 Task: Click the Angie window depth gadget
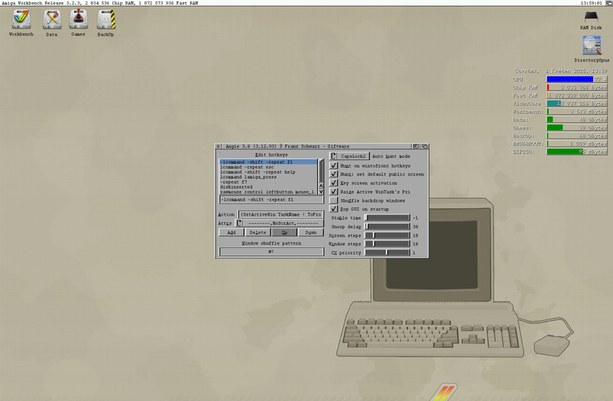pos(425,146)
